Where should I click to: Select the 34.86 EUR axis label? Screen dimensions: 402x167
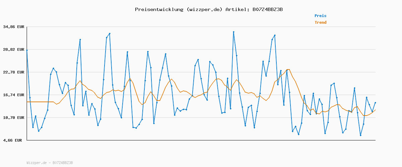pyautogui.click(x=14, y=27)
